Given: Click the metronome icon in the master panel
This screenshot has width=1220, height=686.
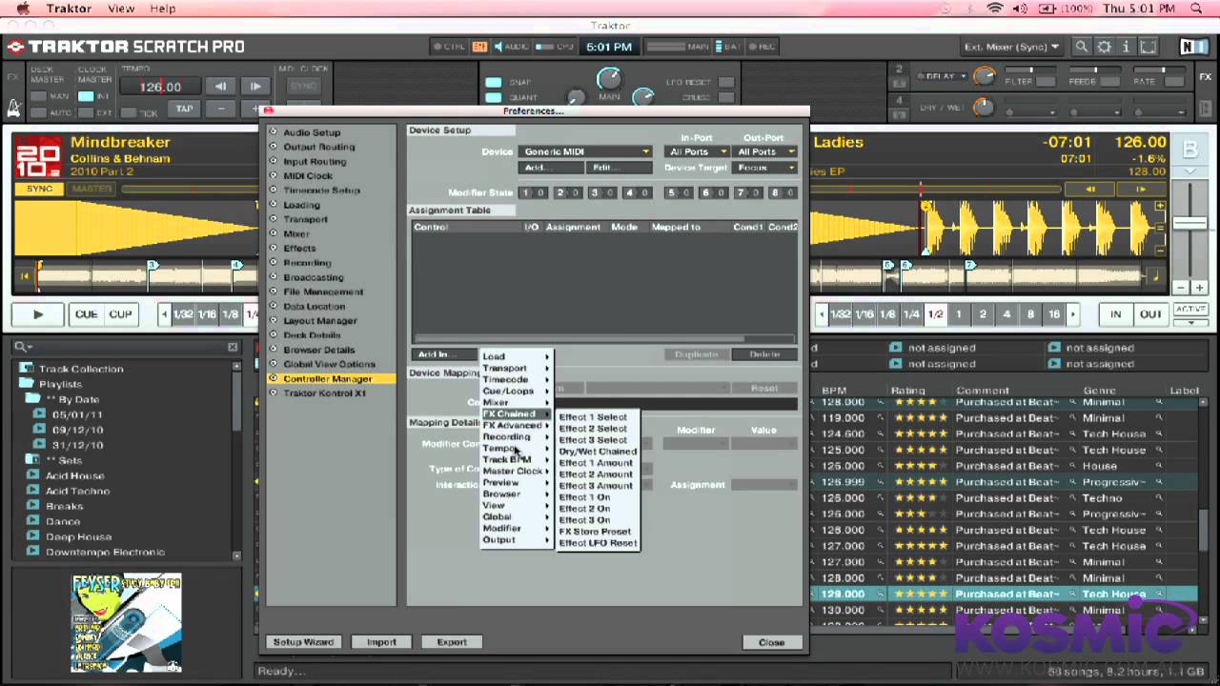Looking at the screenshot, I should coord(14,109).
